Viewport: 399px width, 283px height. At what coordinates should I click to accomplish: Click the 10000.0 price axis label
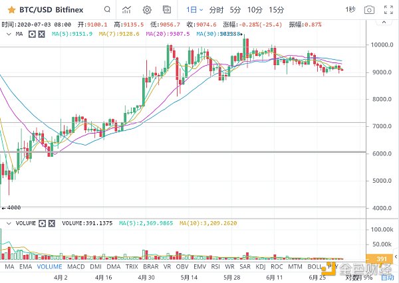click(x=382, y=45)
